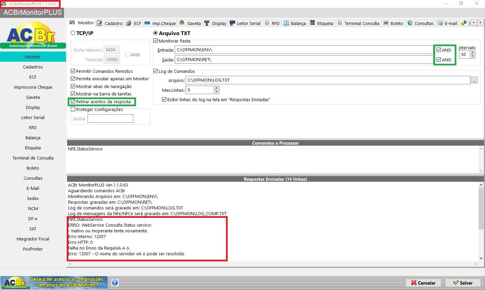Click the log Arquivo path field
The height and width of the screenshot is (290, 485).
click(328, 80)
